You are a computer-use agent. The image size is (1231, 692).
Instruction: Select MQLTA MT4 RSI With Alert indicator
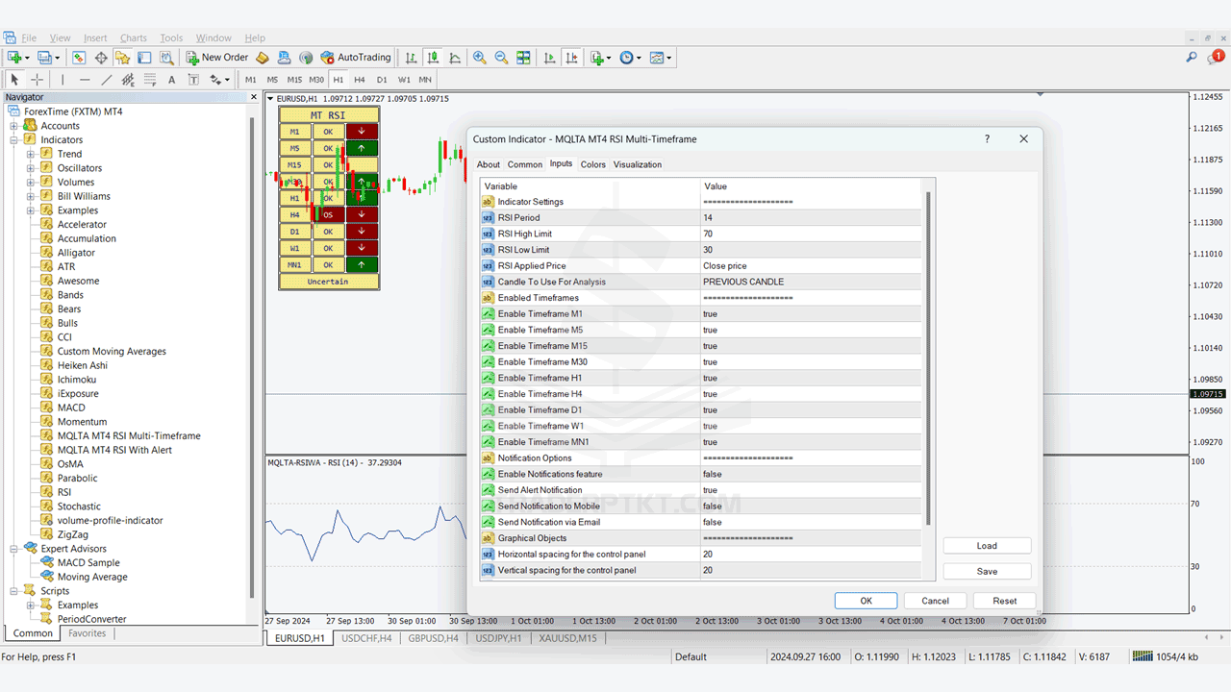coord(114,450)
